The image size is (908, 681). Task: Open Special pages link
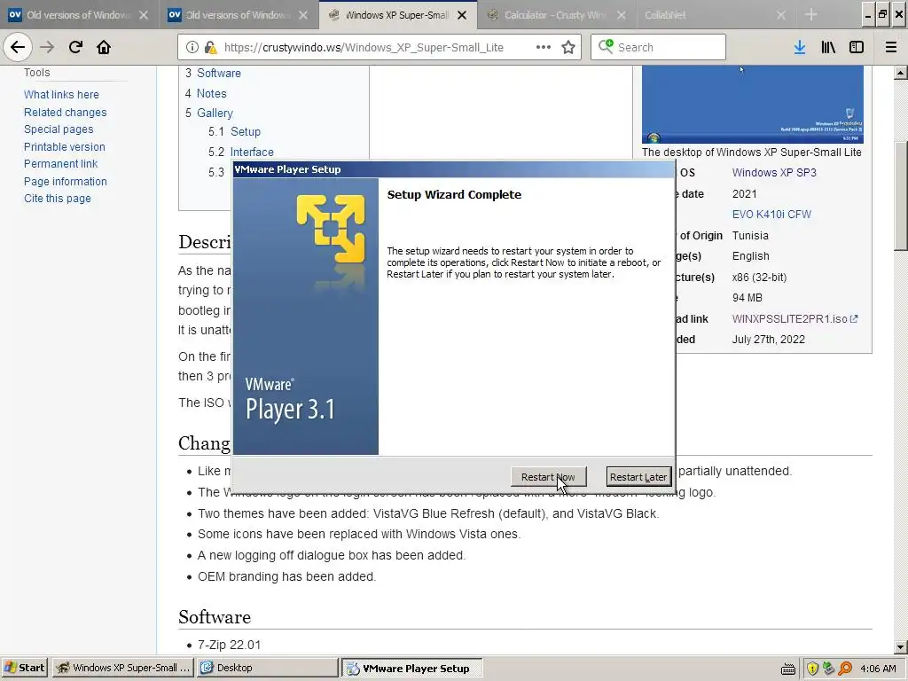click(59, 129)
